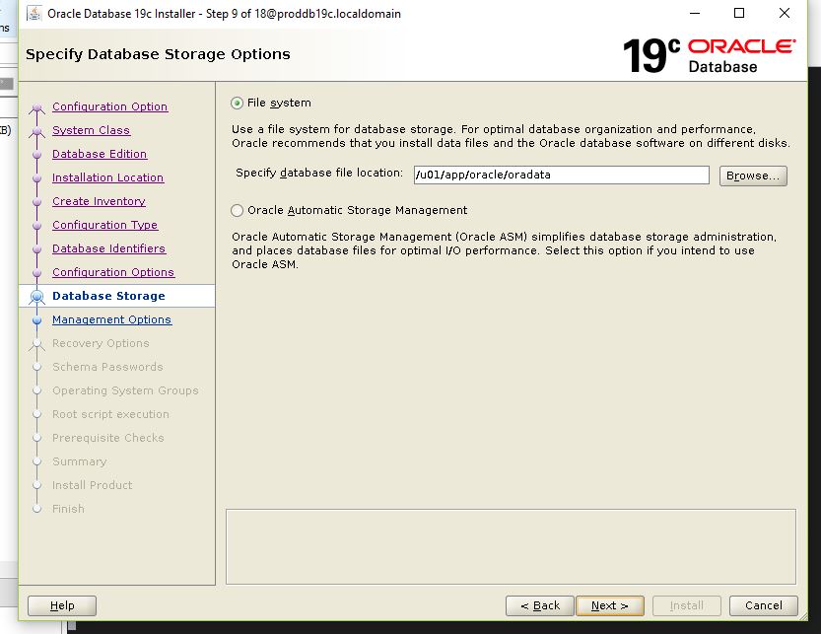This screenshot has height=634, width=821.
Task: Return to Configuration Type step
Action: 104,225
